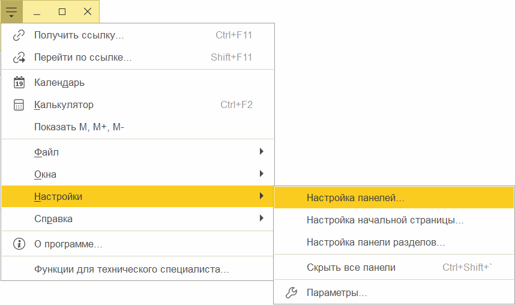Viewport: 515px width, 305px height.
Task: Click the link-arrow icon beside Перейти по ссылке
Action: point(19,58)
